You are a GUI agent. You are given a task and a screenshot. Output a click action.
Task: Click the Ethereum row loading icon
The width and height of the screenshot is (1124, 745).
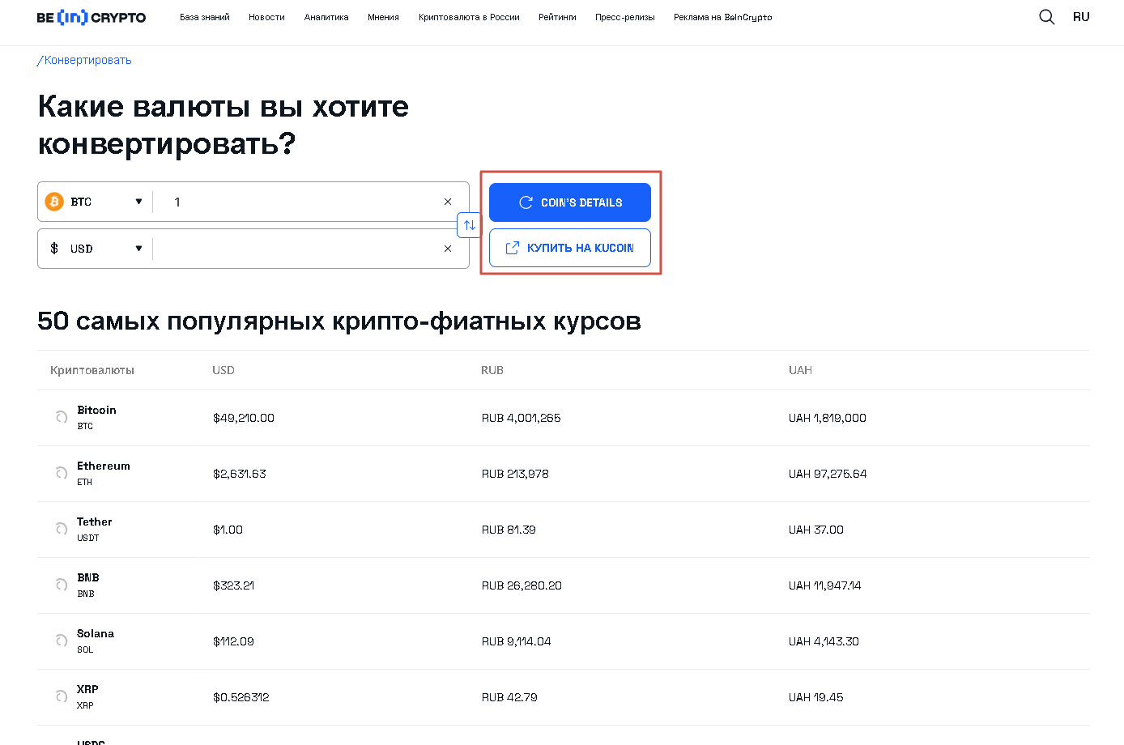click(62, 473)
